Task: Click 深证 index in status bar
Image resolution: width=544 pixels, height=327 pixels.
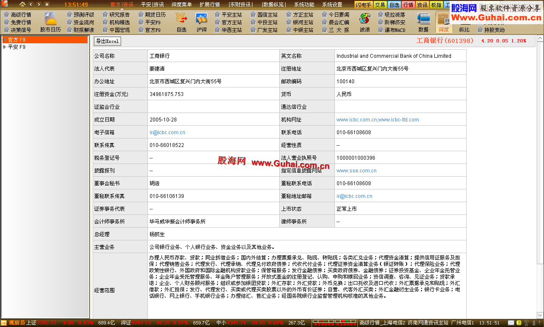Action: [126, 323]
